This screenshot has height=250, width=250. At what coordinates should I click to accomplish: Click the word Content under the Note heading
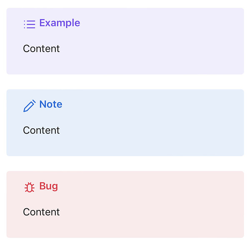pos(41,130)
